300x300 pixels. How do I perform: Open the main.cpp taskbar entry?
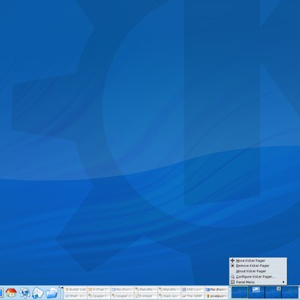click(x=169, y=296)
